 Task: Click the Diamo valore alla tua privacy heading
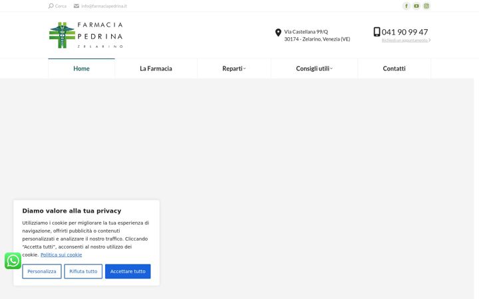click(x=72, y=211)
